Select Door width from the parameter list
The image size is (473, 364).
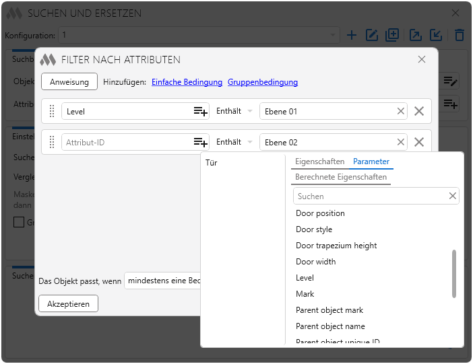coord(315,262)
